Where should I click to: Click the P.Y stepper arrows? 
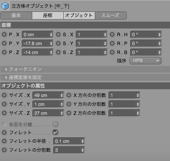(x=51, y=44)
